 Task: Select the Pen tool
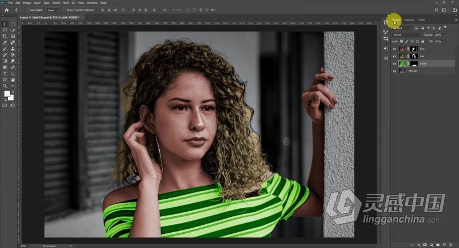point(12,67)
